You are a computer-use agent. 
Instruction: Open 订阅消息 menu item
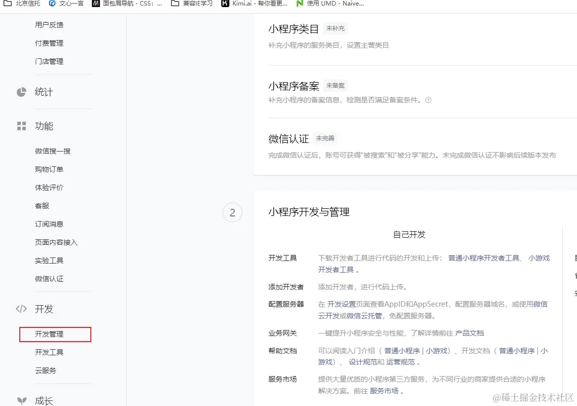point(49,224)
